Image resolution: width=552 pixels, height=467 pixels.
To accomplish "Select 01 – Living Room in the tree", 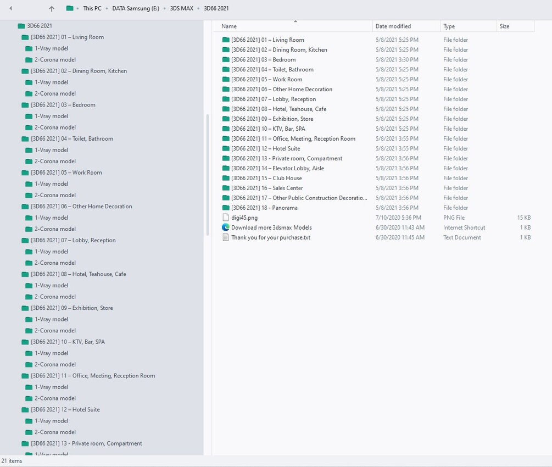I will tap(67, 37).
